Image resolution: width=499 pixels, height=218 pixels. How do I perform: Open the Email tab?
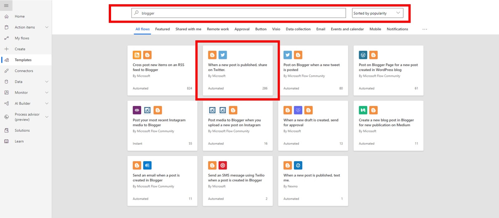click(x=321, y=29)
